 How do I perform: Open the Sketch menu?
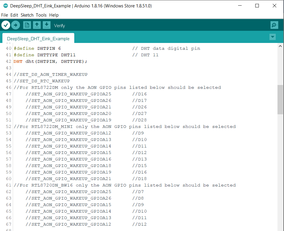[x=27, y=15]
